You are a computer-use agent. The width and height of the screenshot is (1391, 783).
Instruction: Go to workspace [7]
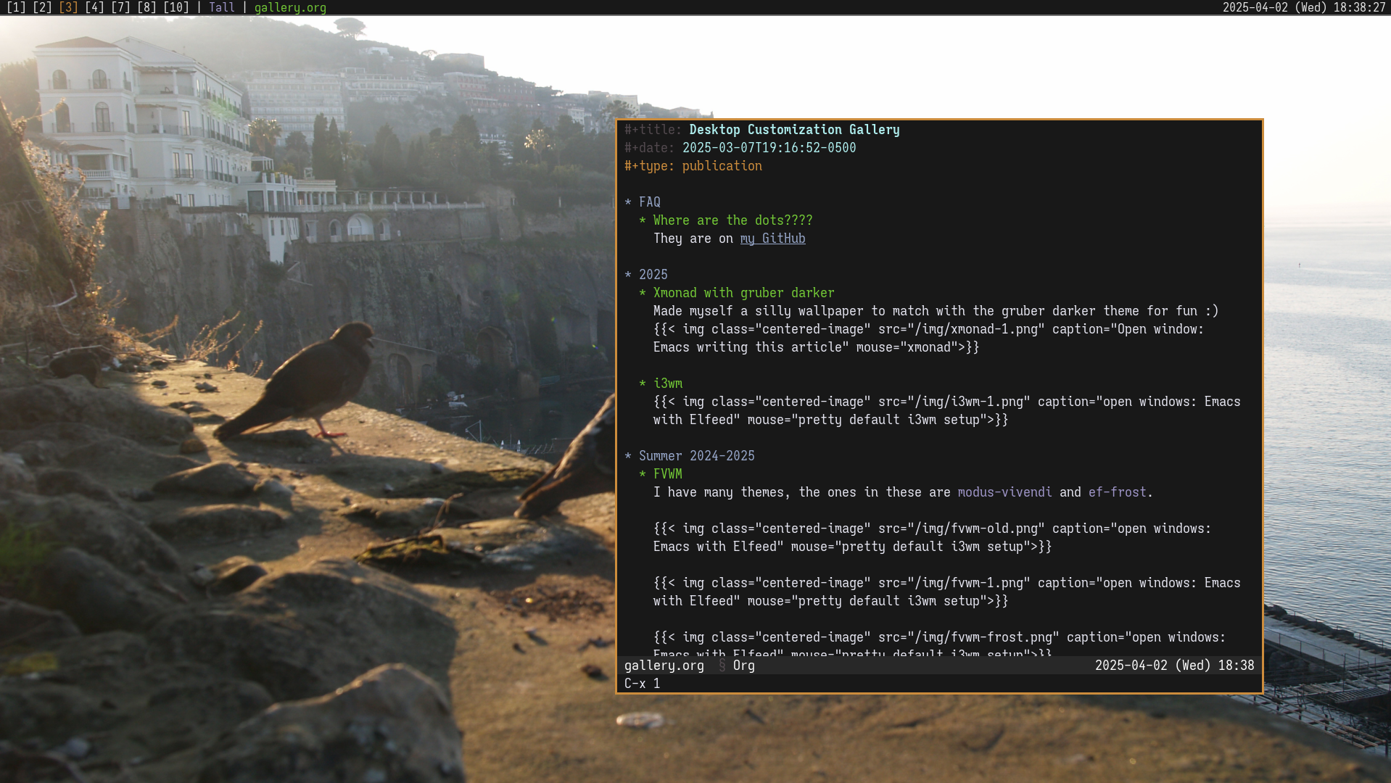click(120, 7)
